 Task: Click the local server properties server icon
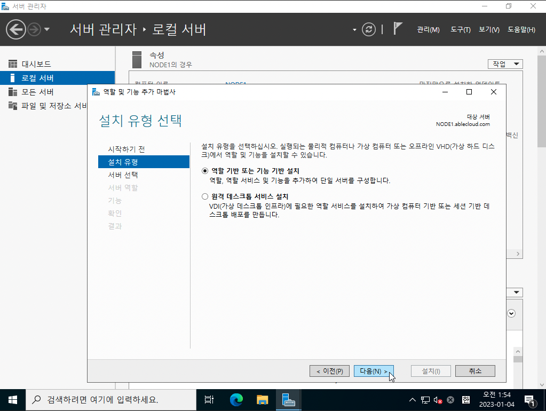tap(137, 60)
